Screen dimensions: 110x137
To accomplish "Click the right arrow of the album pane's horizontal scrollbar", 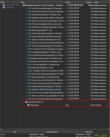I will 109,129.
